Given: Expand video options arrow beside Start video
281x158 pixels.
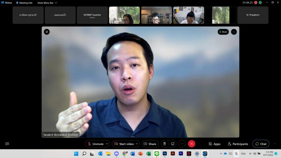Looking at the screenshot, I should [137, 144].
